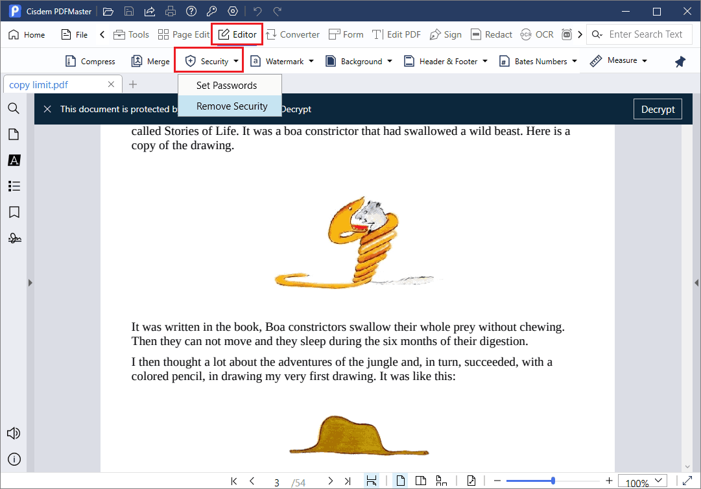Click the Decrypt button
This screenshot has width=701, height=489.
(658, 109)
